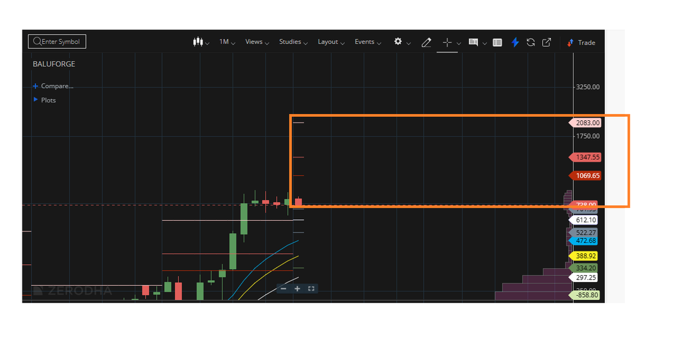The image size is (692, 339).
Task: Toggle full screen chart icon
Action: [311, 288]
